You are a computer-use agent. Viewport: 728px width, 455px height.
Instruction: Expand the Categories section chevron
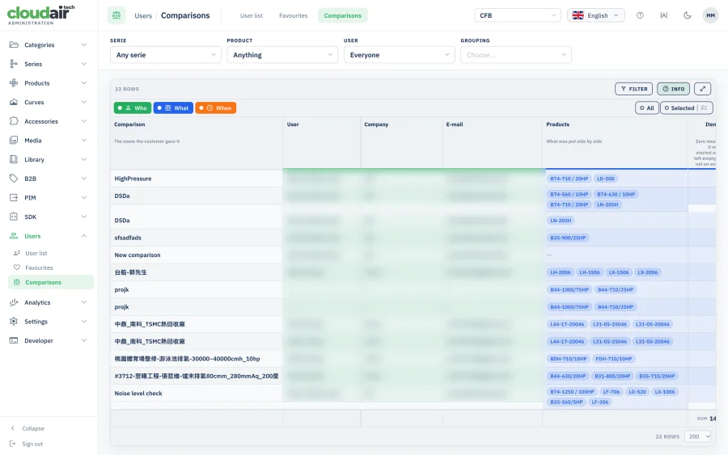click(x=84, y=44)
